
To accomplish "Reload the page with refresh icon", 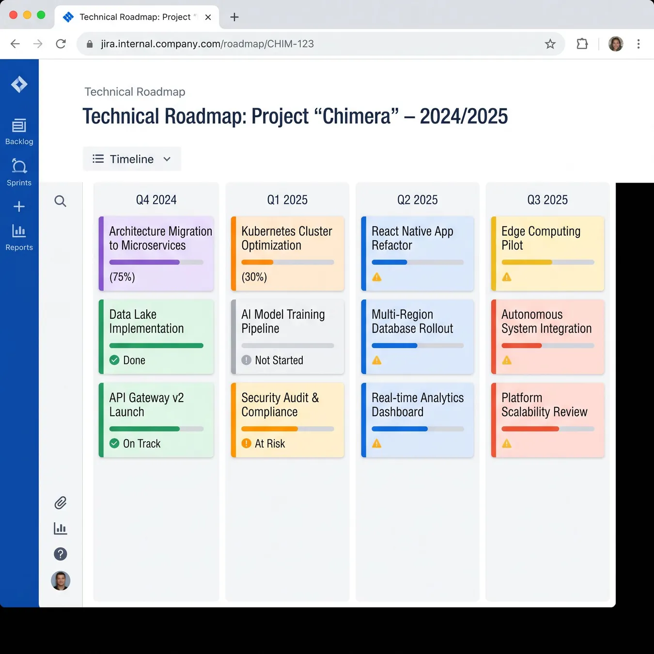I will click(61, 44).
